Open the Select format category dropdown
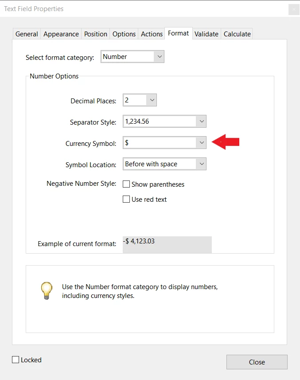 [132, 57]
